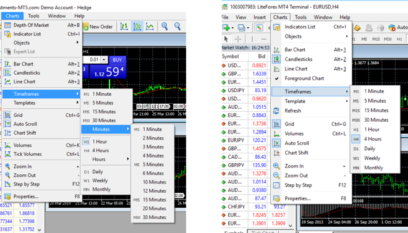
Task: Expand Objects submenu in MT4 Charts menu
Action: (x=311, y=36)
